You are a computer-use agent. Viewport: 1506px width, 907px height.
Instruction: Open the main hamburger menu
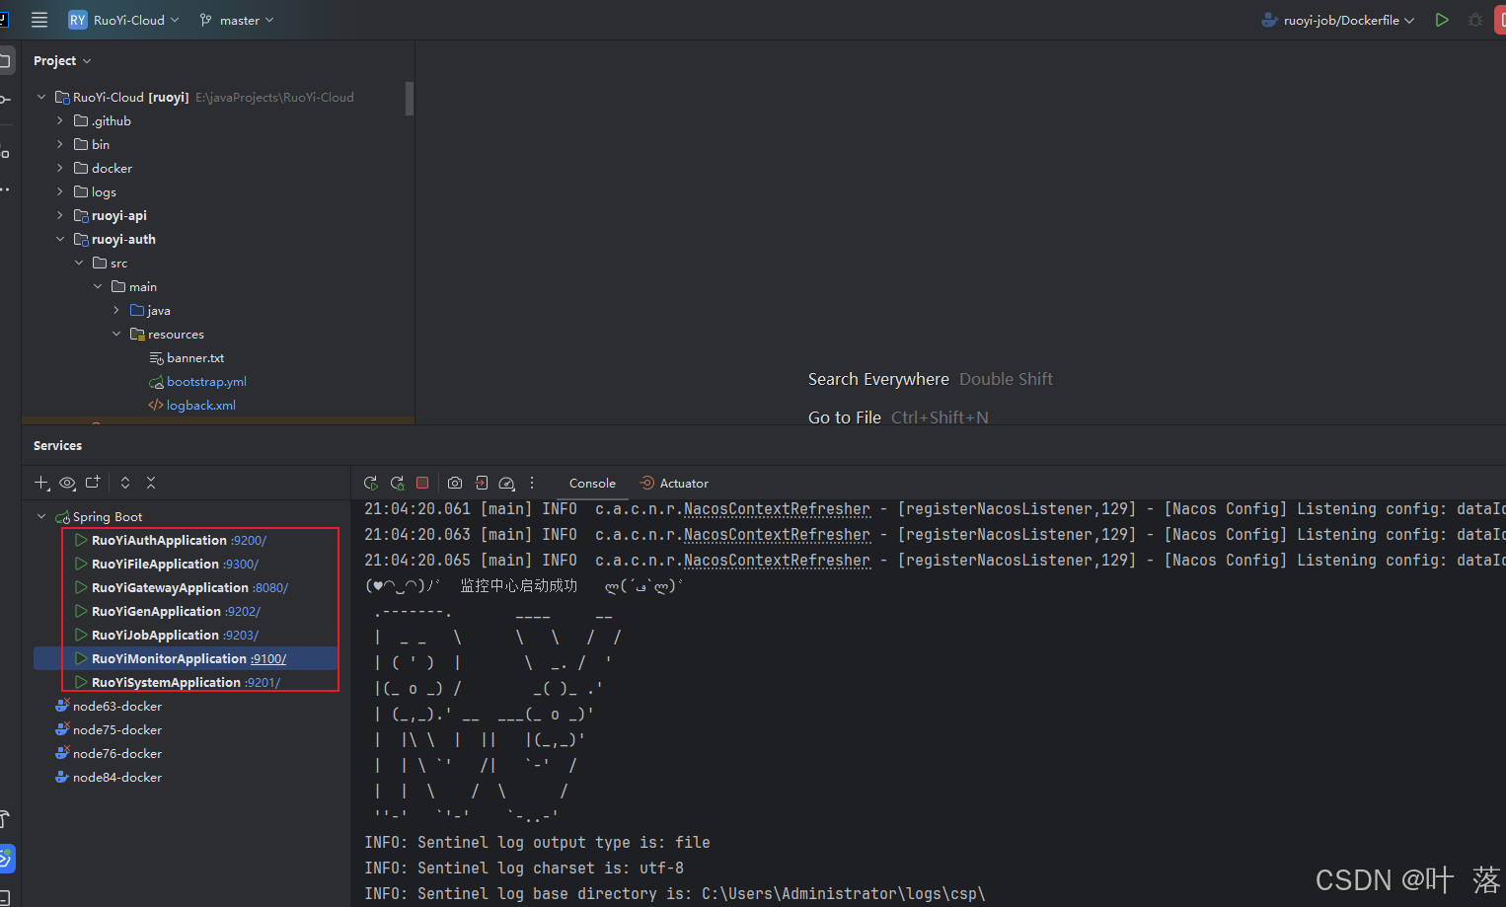[39, 20]
